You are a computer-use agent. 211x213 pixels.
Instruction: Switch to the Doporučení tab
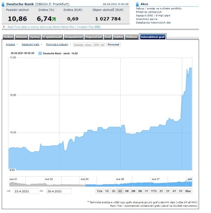(94, 37)
